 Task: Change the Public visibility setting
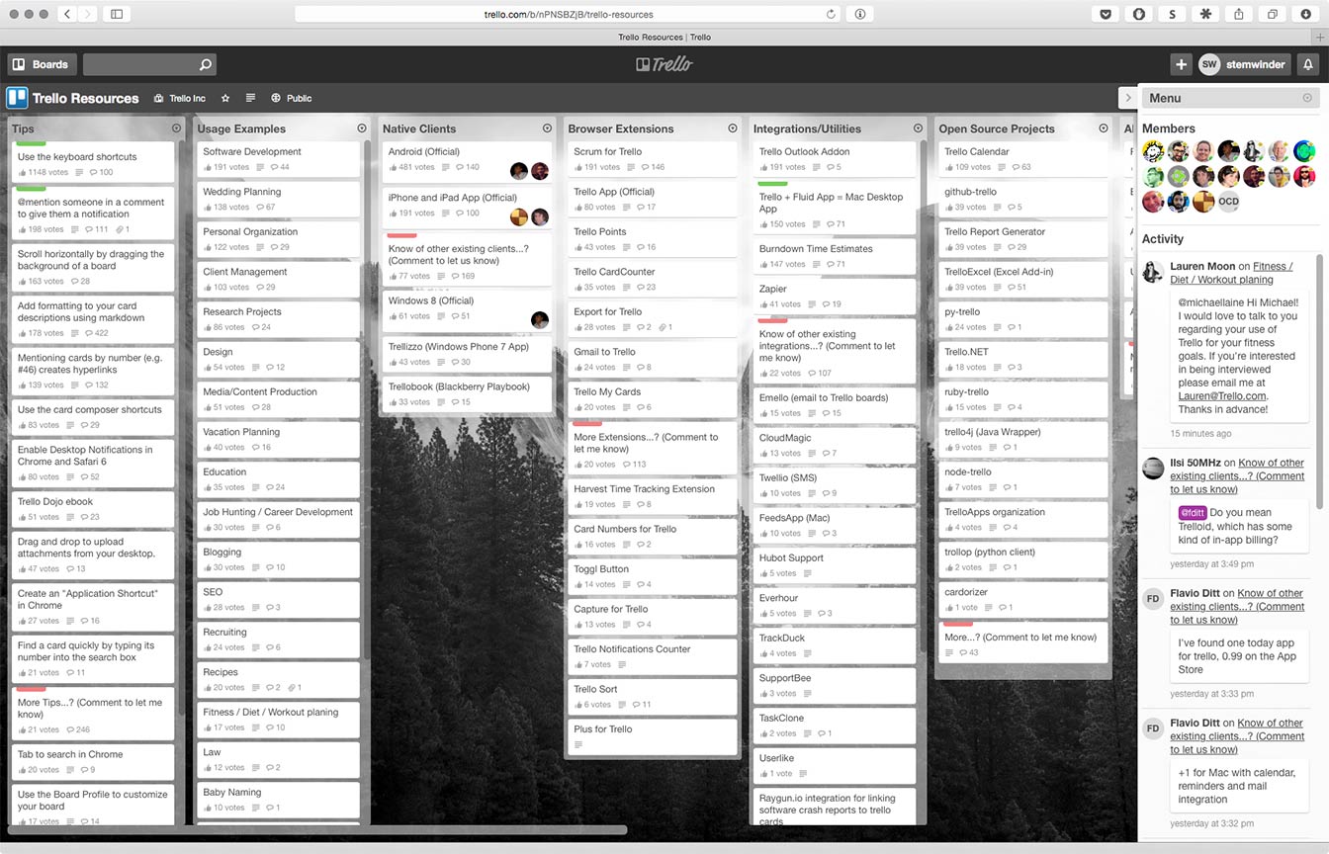pos(292,98)
